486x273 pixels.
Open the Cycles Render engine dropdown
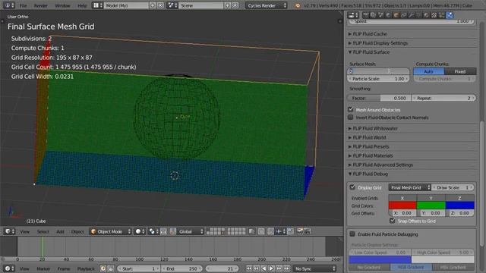tap(267, 5)
